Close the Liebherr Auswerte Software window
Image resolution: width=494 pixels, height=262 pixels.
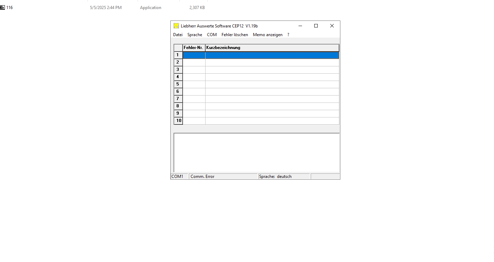tap(332, 26)
